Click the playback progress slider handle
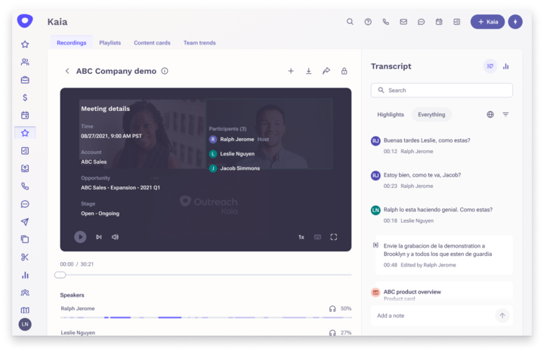544x351 pixels. coord(60,275)
